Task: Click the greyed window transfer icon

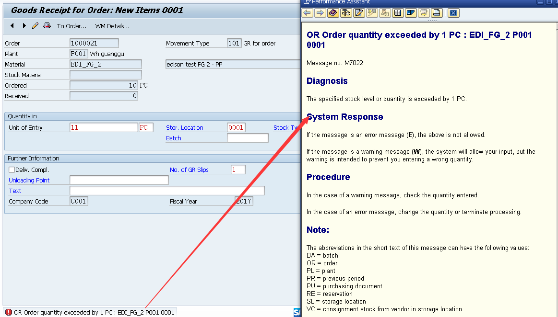Action: tap(424, 13)
